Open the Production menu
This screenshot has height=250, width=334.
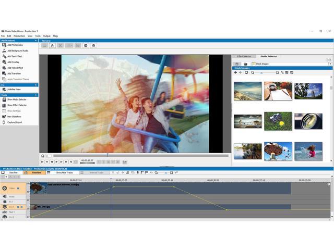click(19, 36)
